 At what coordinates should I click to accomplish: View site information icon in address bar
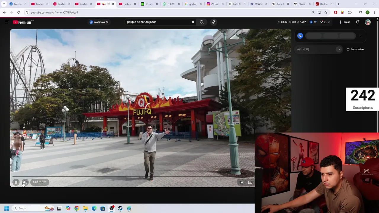[x=27, y=12]
